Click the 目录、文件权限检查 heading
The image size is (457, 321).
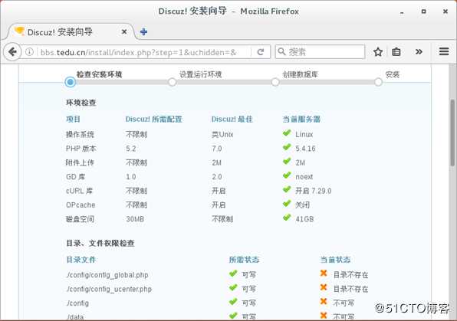tap(100, 243)
